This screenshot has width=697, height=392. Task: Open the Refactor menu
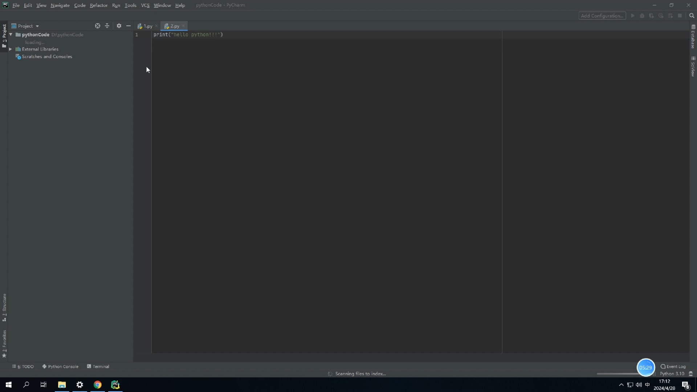click(98, 5)
